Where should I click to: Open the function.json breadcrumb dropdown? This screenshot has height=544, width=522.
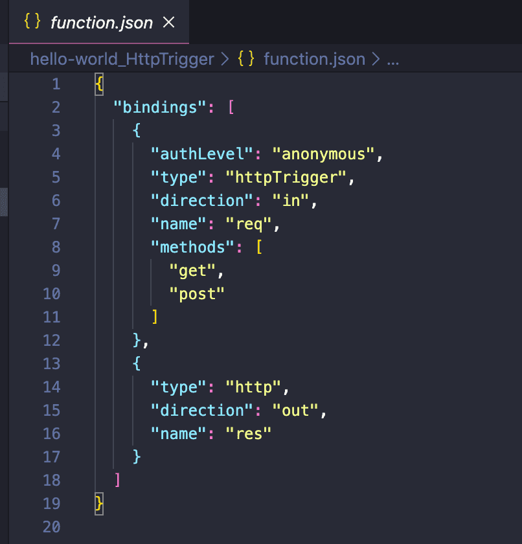tap(315, 59)
